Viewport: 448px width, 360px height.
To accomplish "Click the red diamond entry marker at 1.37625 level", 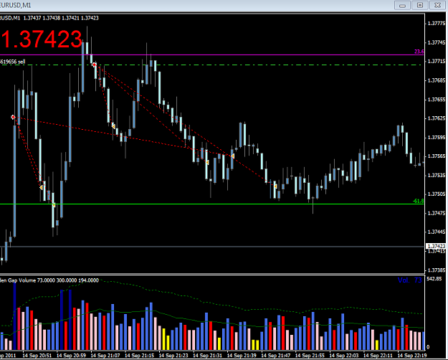I will tap(13, 117).
